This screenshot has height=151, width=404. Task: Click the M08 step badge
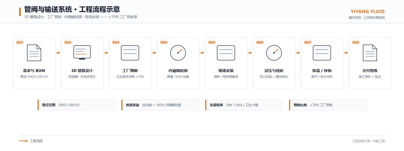click(356, 42)
